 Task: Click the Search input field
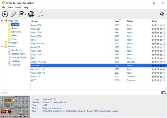click(x=78, y=93)
